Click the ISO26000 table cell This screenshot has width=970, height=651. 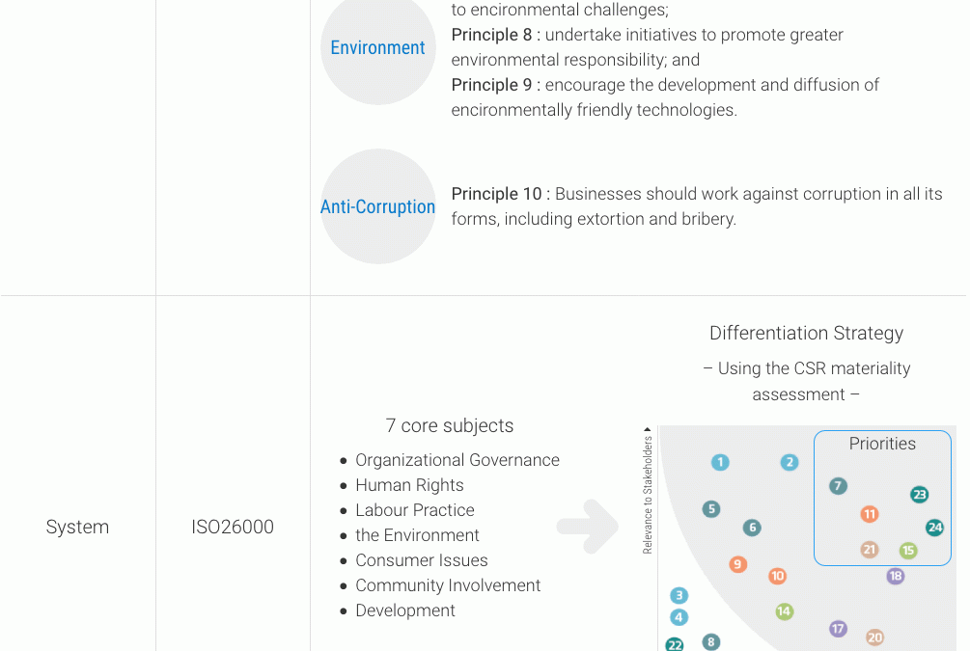tap(233, 527)
